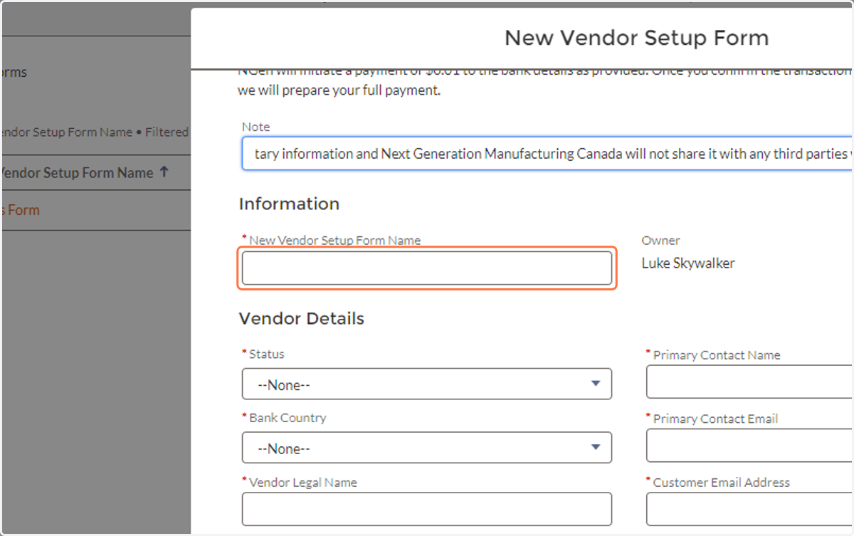Click the New Vendor Setup Form title

[637, 38]
